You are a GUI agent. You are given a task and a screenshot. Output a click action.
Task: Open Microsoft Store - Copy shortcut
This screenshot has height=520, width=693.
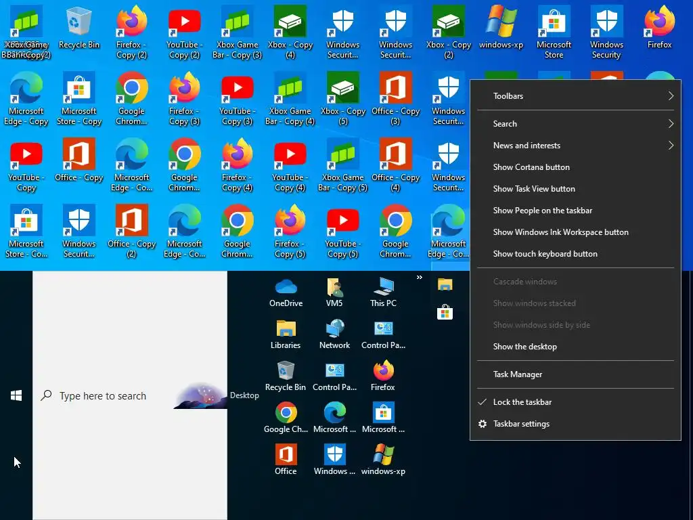pos(79,98)
